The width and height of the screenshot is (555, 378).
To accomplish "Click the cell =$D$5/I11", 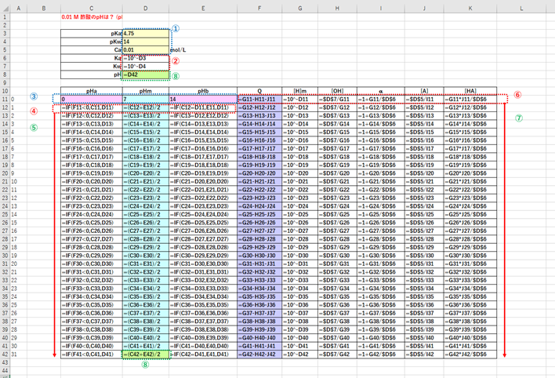I will tap(424, 99).
